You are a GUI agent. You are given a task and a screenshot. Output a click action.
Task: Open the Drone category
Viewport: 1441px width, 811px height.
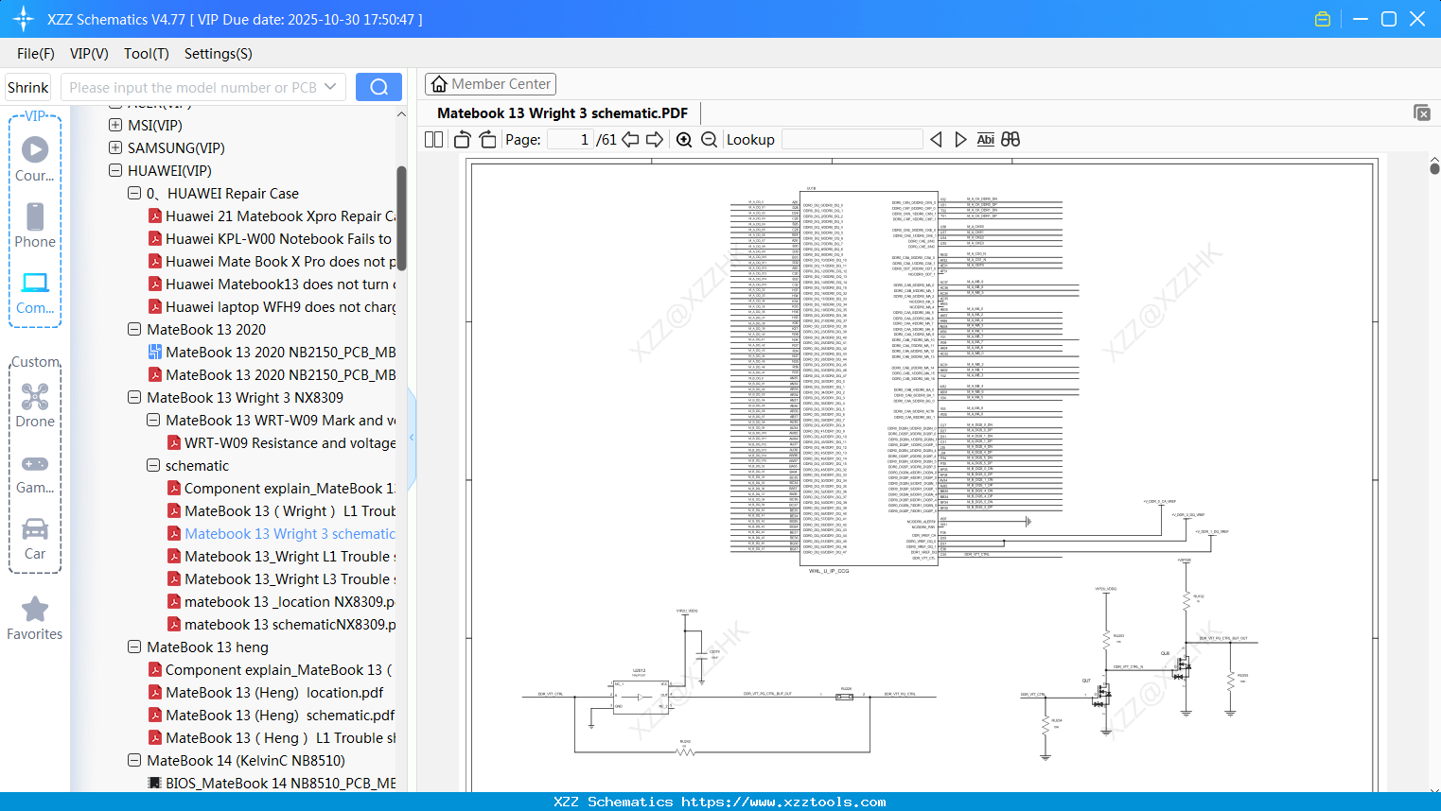[35, 405]
